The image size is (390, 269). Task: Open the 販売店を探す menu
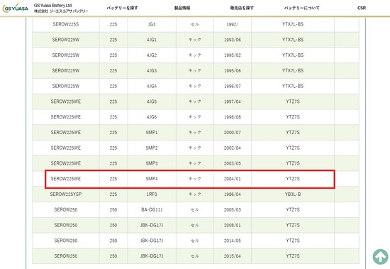242,8
